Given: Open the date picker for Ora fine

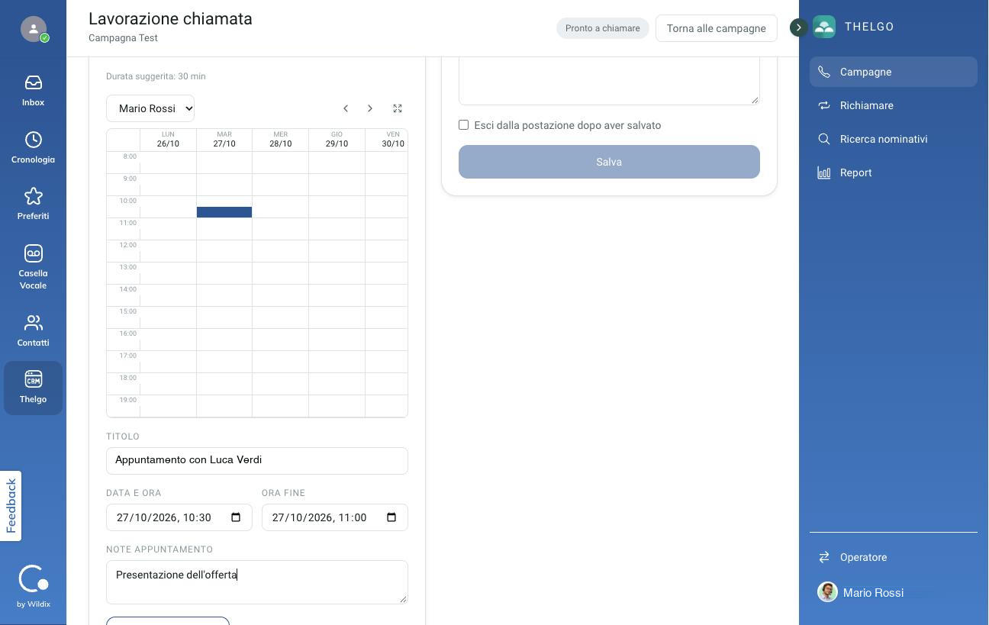Looking at the screenshot, I should tap(391, 517).
